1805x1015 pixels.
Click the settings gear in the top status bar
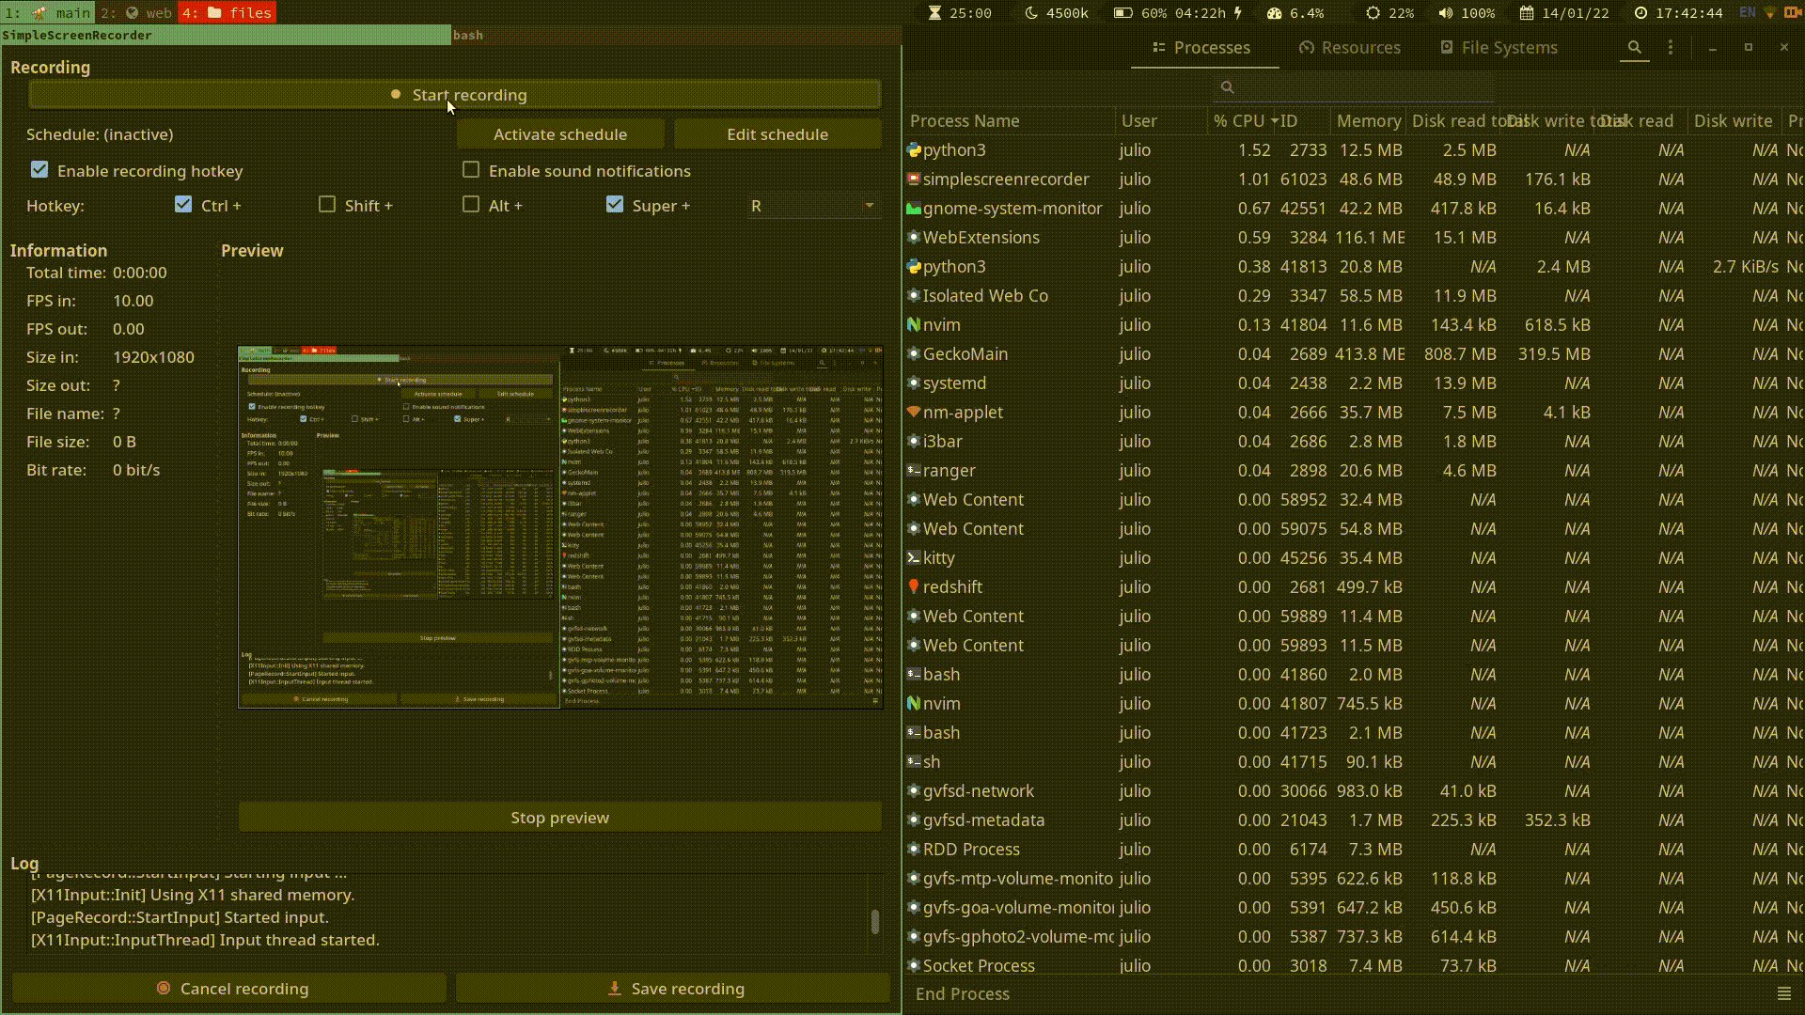click(1371, 13)
